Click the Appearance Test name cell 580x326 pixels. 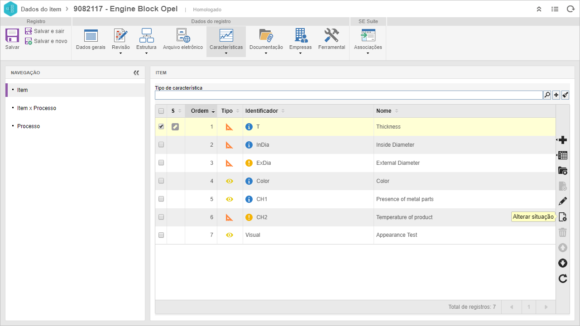click(x=465, y=235)
